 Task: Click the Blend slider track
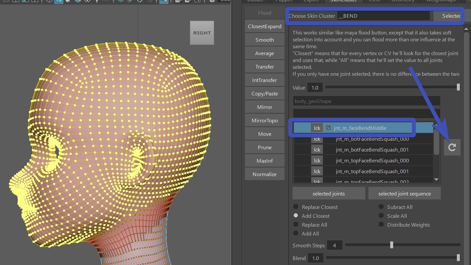(x=393, y=258)
